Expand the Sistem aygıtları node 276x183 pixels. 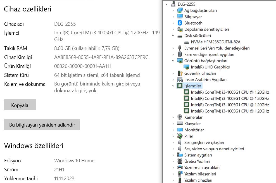[173, 155]
